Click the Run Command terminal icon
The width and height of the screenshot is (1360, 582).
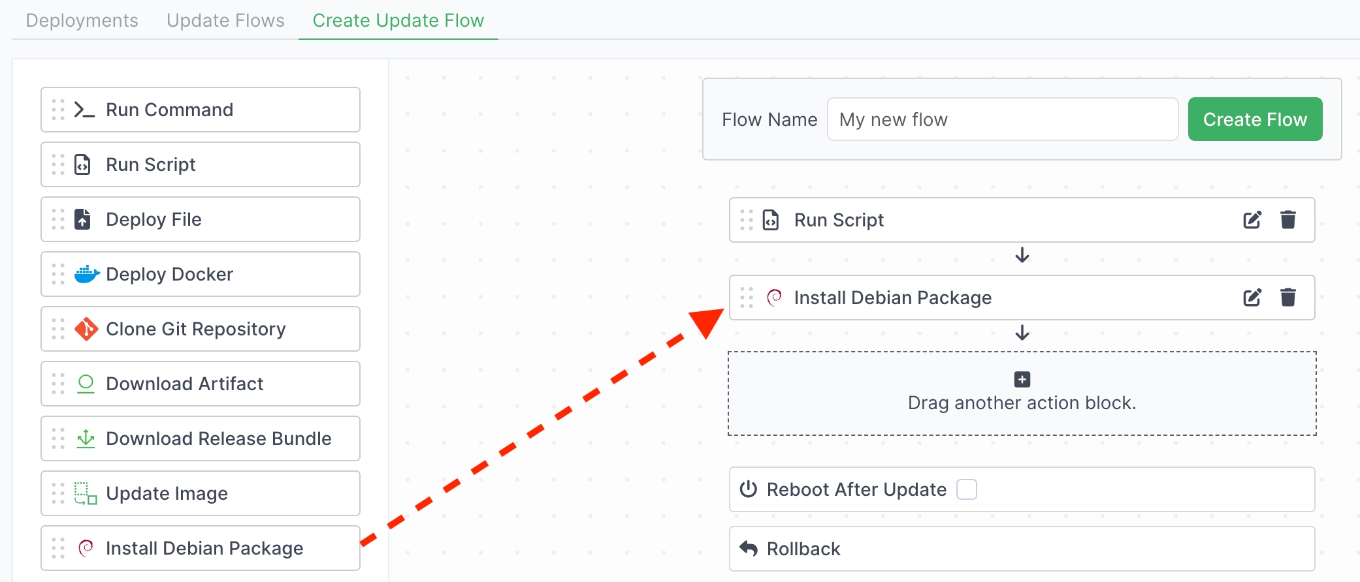click(84, 110)
